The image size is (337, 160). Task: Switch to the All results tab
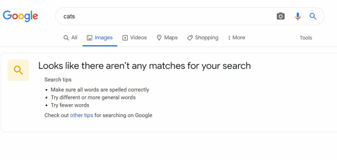(x=70, y=38)
